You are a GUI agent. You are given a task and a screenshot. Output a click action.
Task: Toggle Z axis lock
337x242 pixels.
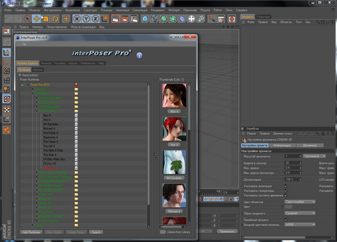pos(95,19)
